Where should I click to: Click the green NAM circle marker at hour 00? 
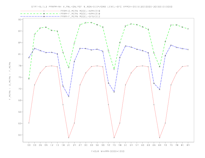[29, 79]
